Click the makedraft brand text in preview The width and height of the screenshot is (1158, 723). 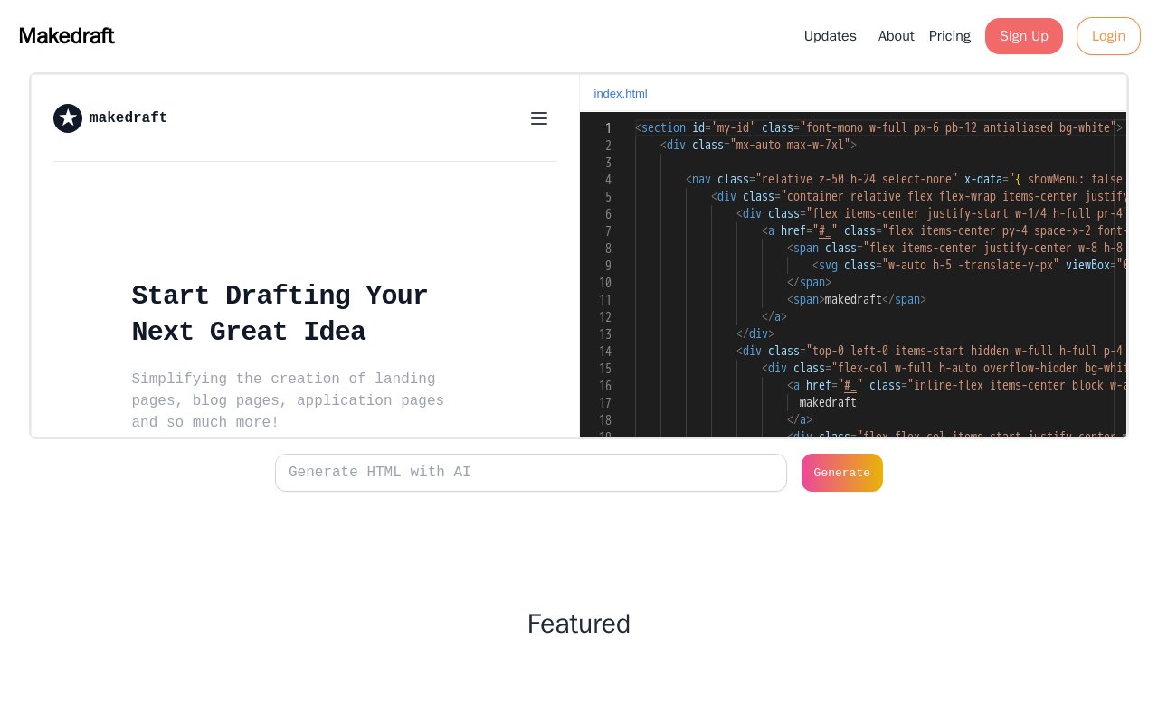tap(128, 118)
